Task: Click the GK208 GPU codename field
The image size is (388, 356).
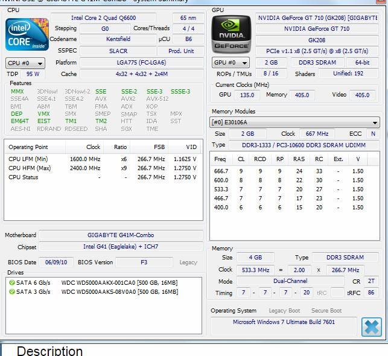Action: 317,40
